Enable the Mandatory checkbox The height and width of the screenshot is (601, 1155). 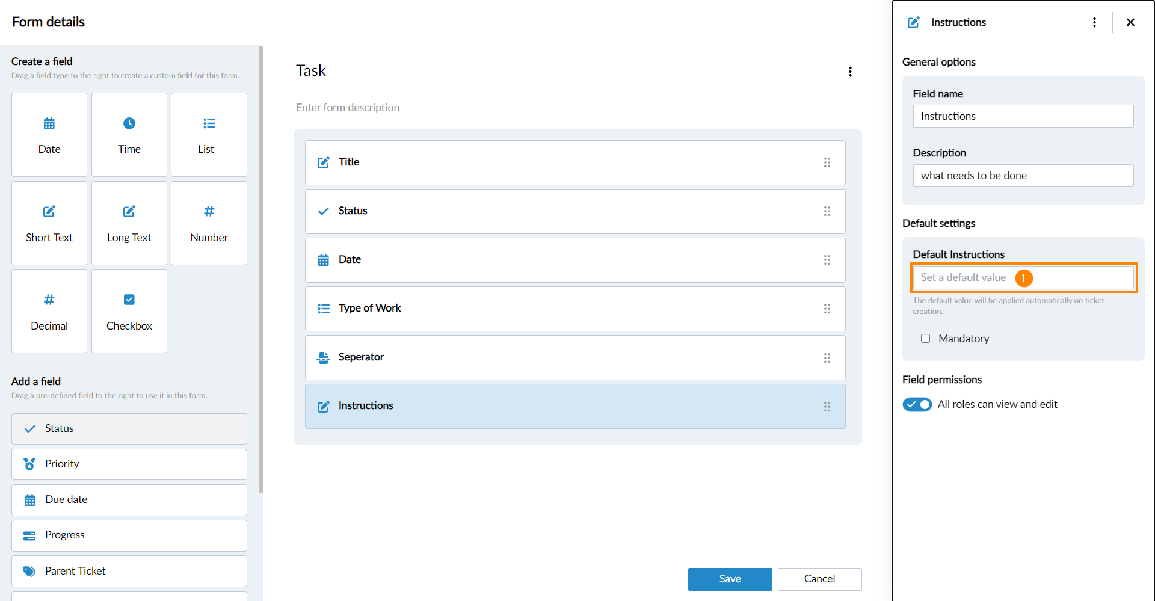[925, 339]
